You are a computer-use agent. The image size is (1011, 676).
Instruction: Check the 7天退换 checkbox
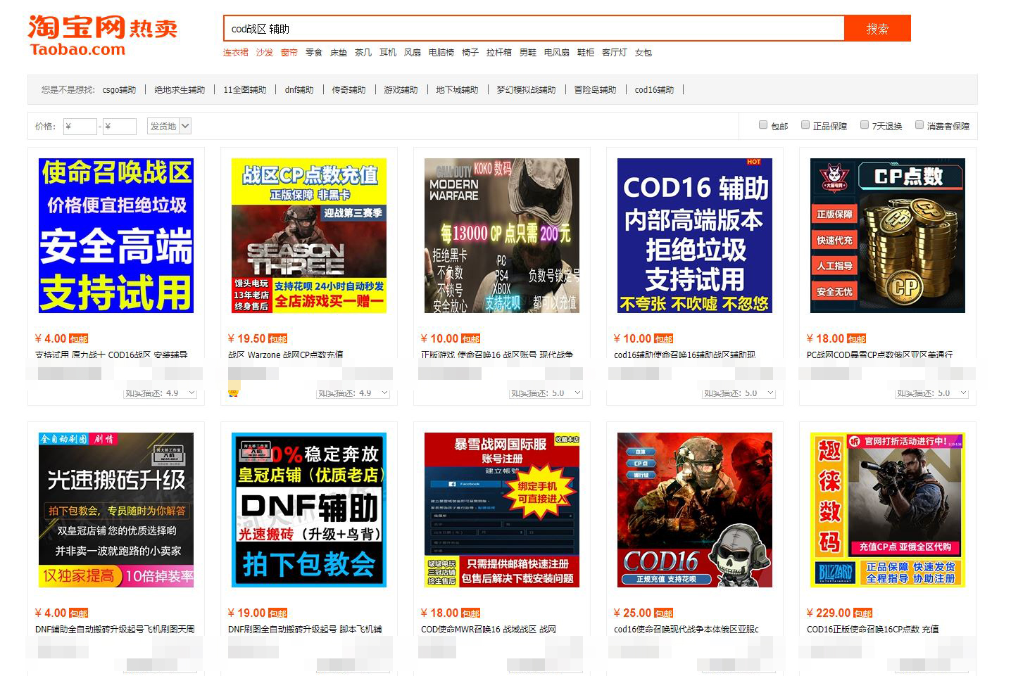coord(865,125)
